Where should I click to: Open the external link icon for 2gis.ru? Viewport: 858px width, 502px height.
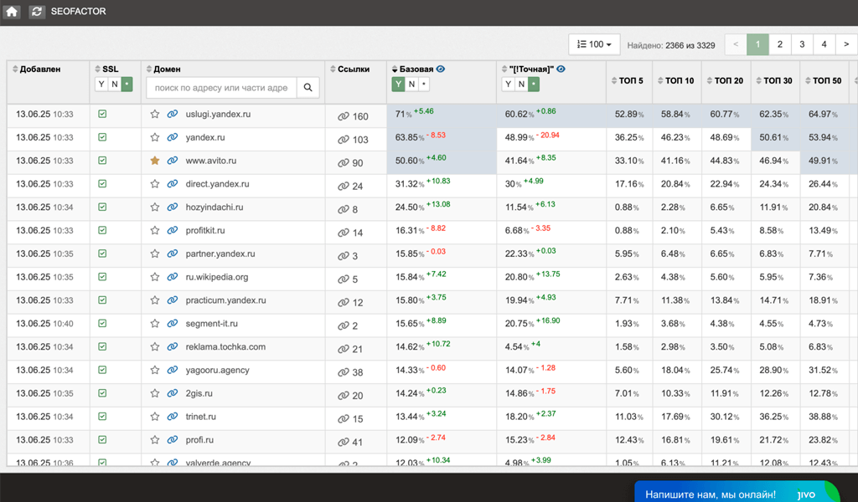pyautogui.click(x=173, y=394)
